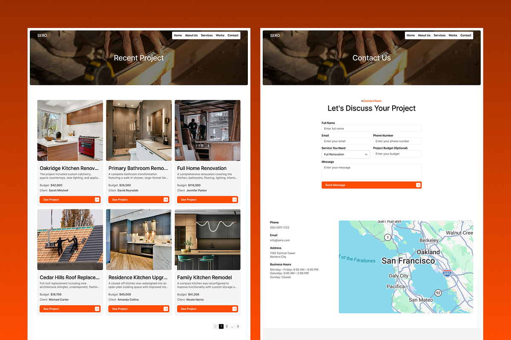Open Services in Recent Project page navbar
This screenshot has width=511, height=340.
pos(207,36)
